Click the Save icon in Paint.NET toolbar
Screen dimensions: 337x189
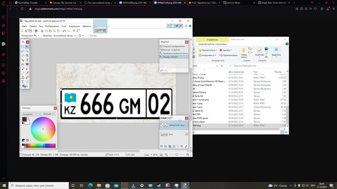[x=30, y=31]
